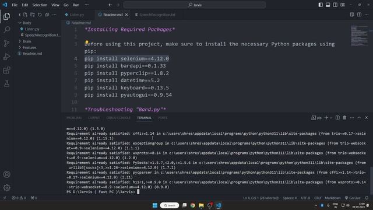
Task: Open Readme.md in Explorer tree
Action: point(33,54)
